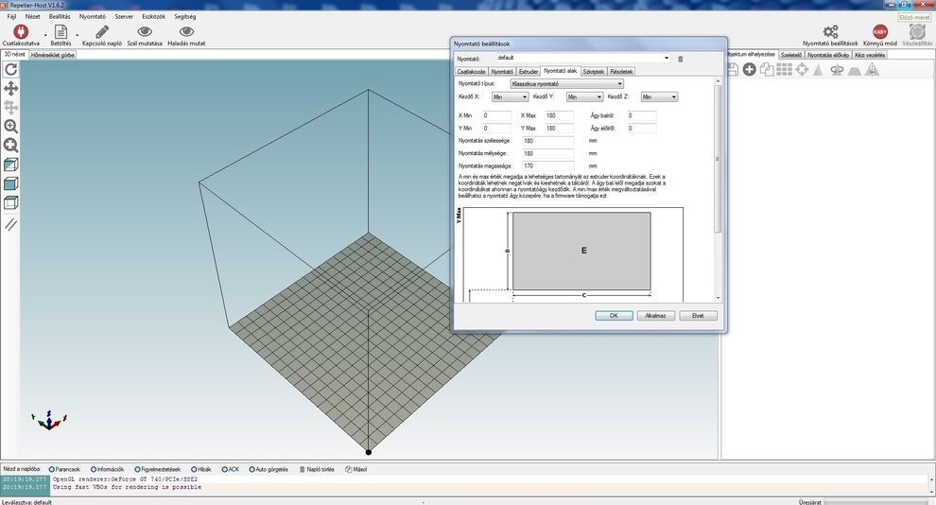Image resolution: width=936 pixels, height=505 pixels.
Task: Expand the Kezdő X dropdown
Action: [x=510, y=96]
